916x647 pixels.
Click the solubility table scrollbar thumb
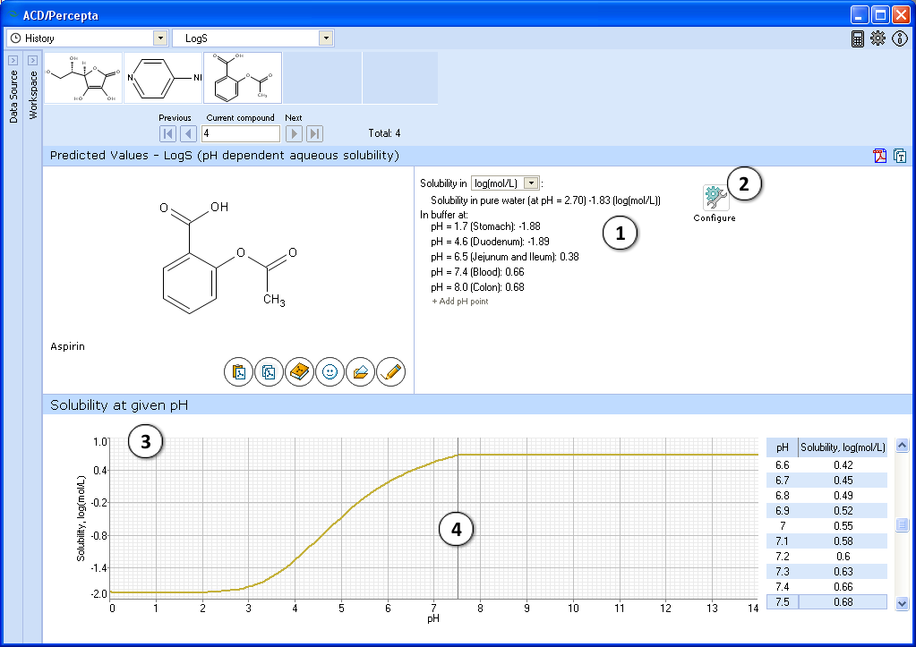902,525
